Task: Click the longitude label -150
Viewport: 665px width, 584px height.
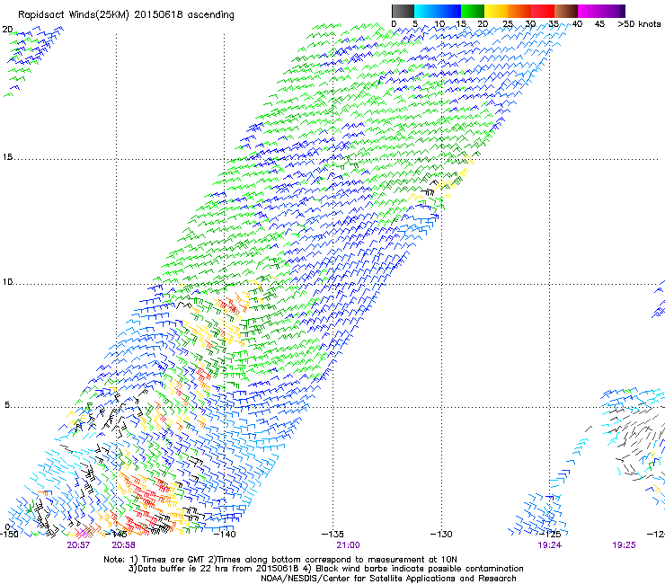Action: tap(9, 535)
